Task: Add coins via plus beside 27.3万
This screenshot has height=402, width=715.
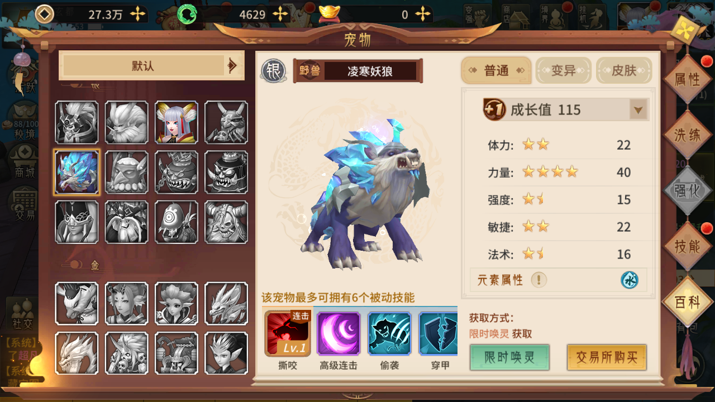Action: coord(137,15)
